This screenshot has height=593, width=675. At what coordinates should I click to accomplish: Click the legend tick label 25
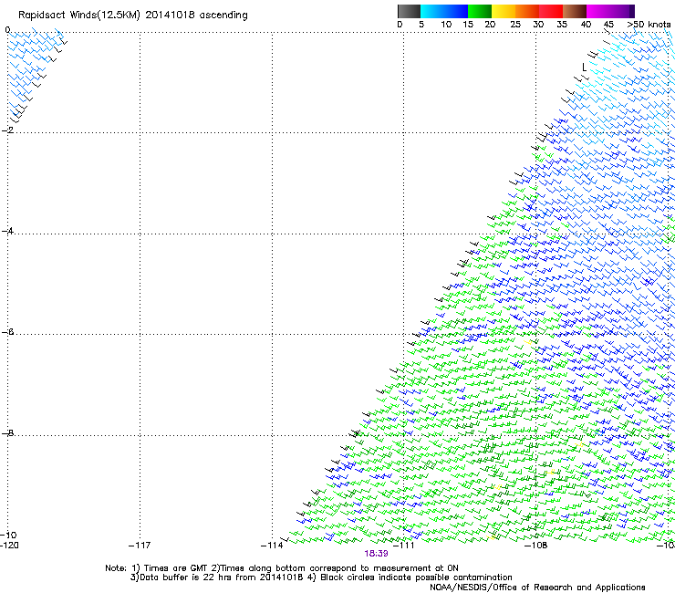pos(515,25)
